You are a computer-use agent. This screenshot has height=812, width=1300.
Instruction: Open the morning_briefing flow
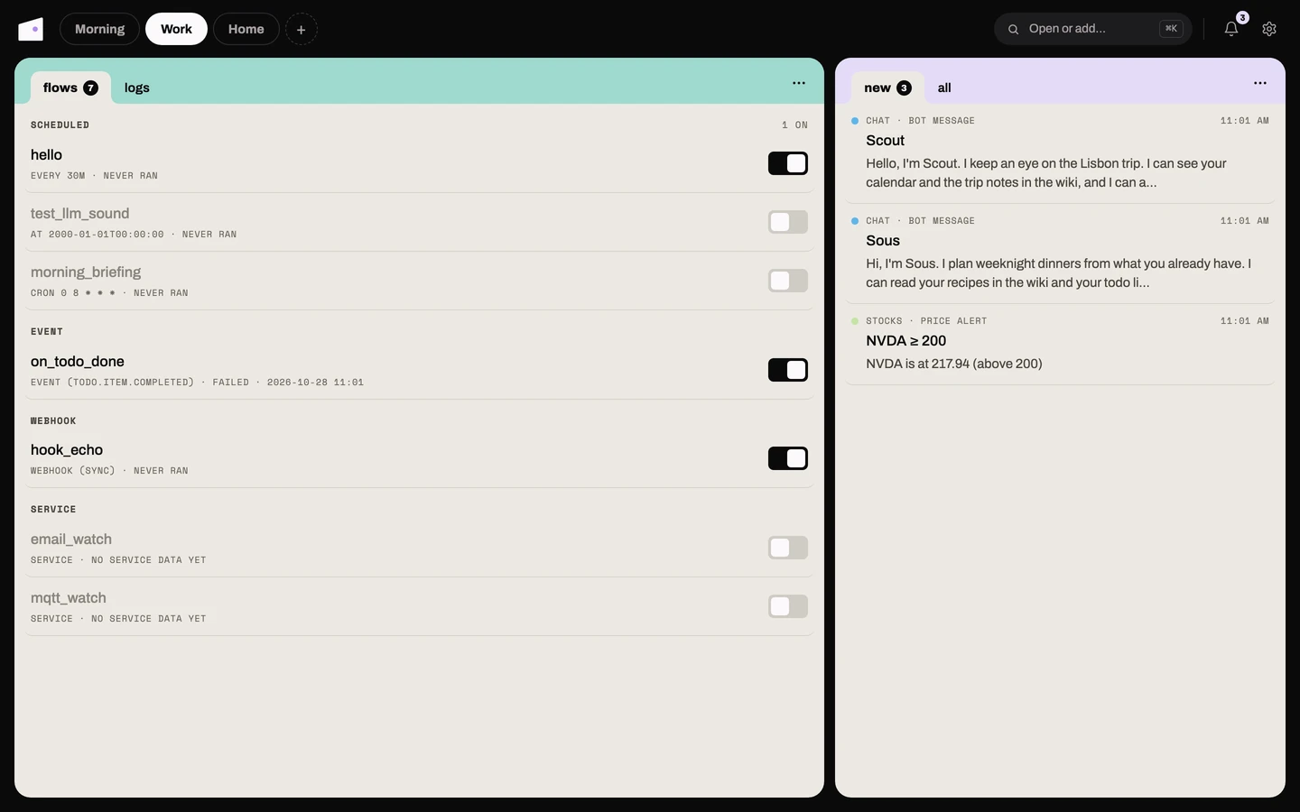pyautogui.click(x=86, y=272)
